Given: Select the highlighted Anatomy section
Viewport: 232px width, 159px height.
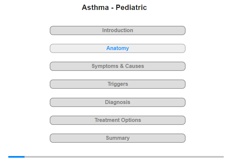Looking at the screenshot, I should click(118, 48).
